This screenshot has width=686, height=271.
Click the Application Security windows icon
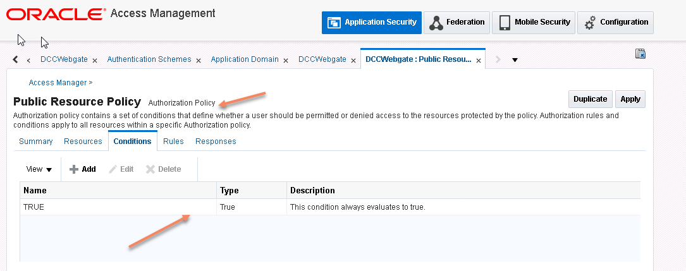[x=334, y=22]
